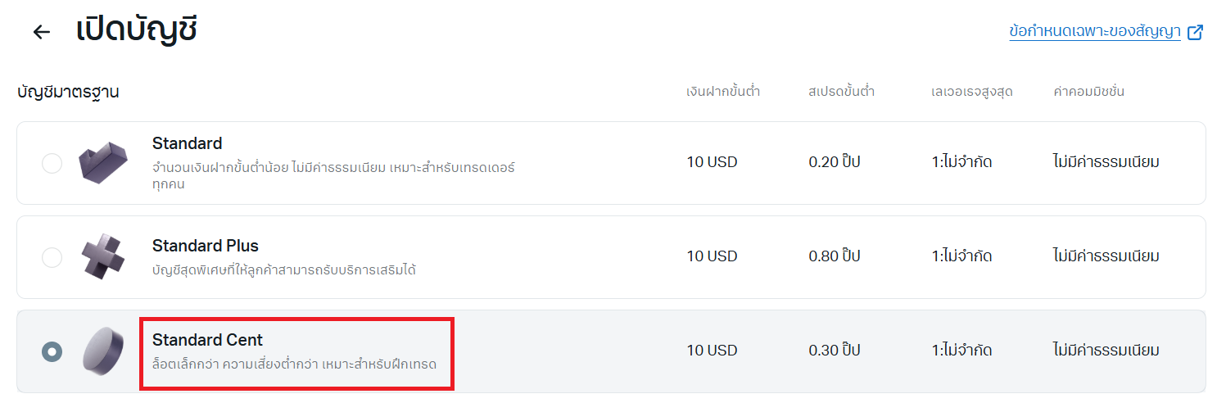Image resolution: width=1226 pixels, height=412 pixels.
Task: Open the ข้อกำหนดเฉพาะของสัญญา link
Action: tap(1094, 32)
